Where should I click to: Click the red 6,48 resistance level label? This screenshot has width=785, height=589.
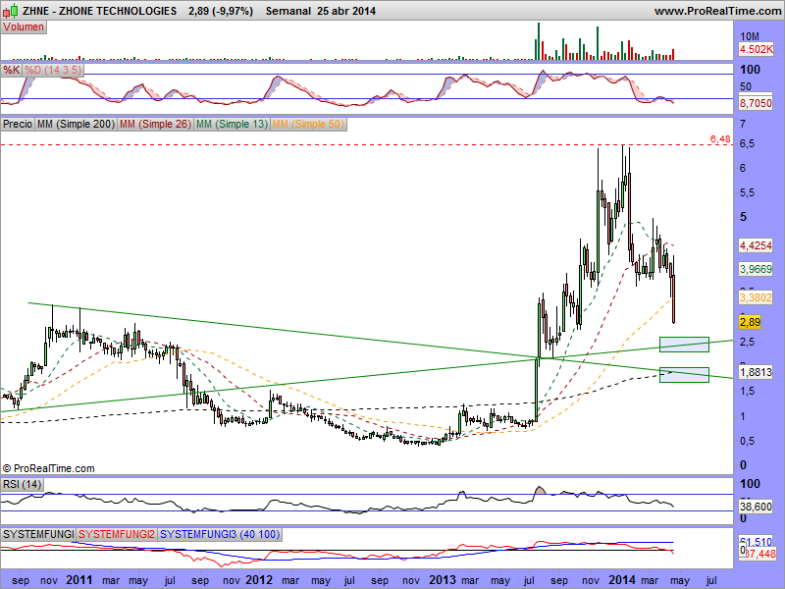[720, 138]
